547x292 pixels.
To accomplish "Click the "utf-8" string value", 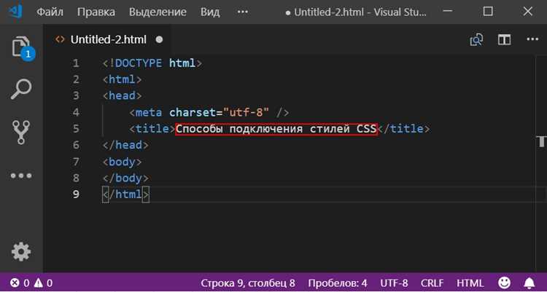I will pyautogui.click(x=247, y=113).
